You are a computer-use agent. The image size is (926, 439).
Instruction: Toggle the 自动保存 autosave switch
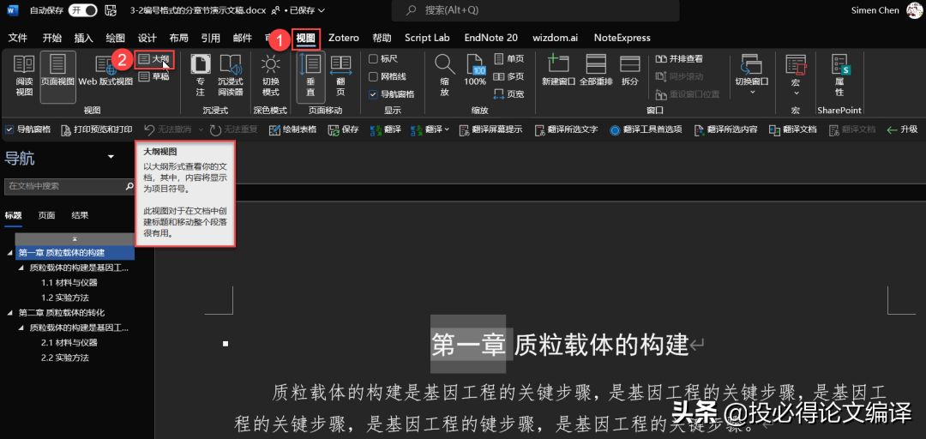[x=83, y=10]
